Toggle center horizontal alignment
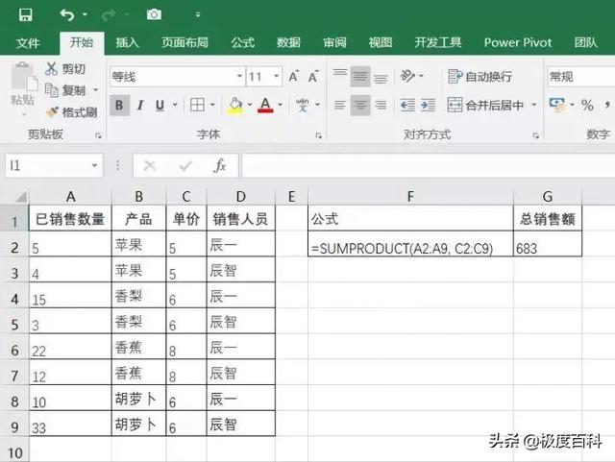Image resolution: width=615 pixels, height=462 pixels. click(360, 105)
